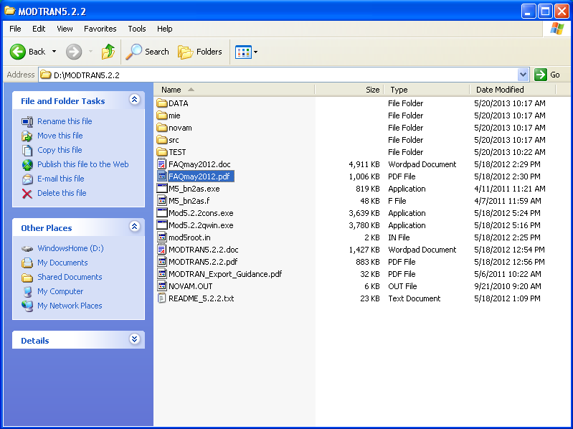Open the File menu
The image size is (573, 429).
pyautogui.click(x=15, y=29)
